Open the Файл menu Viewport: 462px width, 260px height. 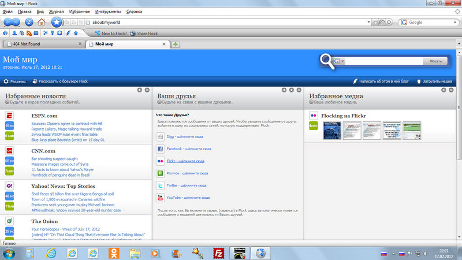coord(8,12)
